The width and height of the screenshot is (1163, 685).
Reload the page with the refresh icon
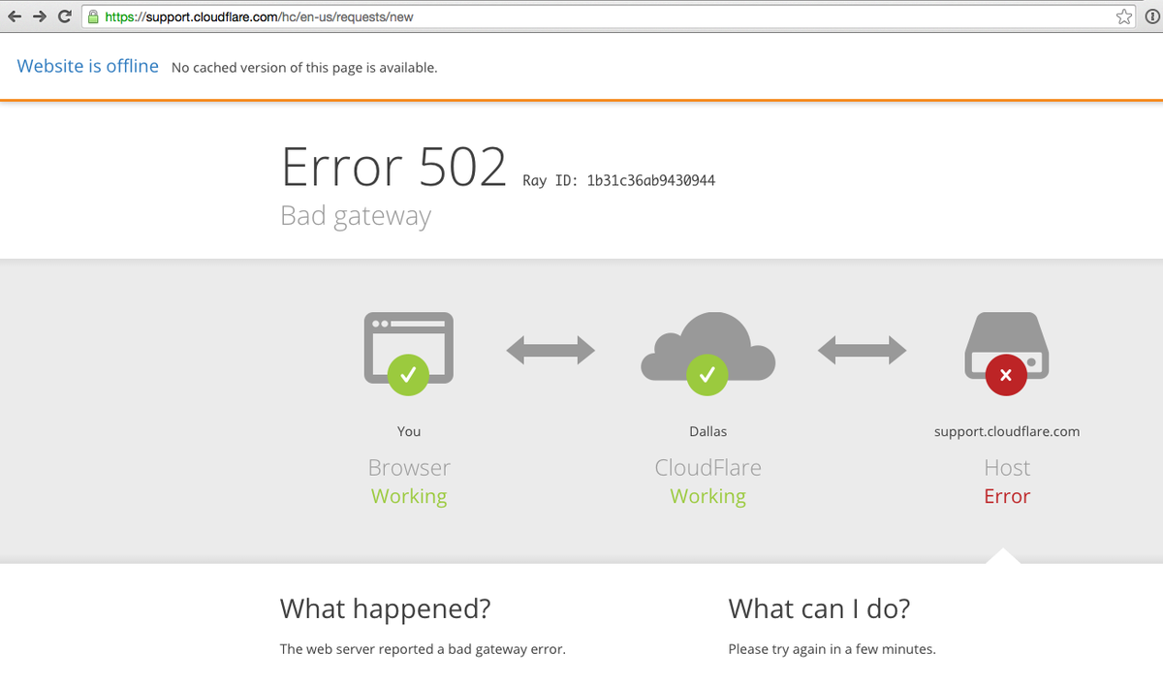pyautogui.click(x=64, y=16)
